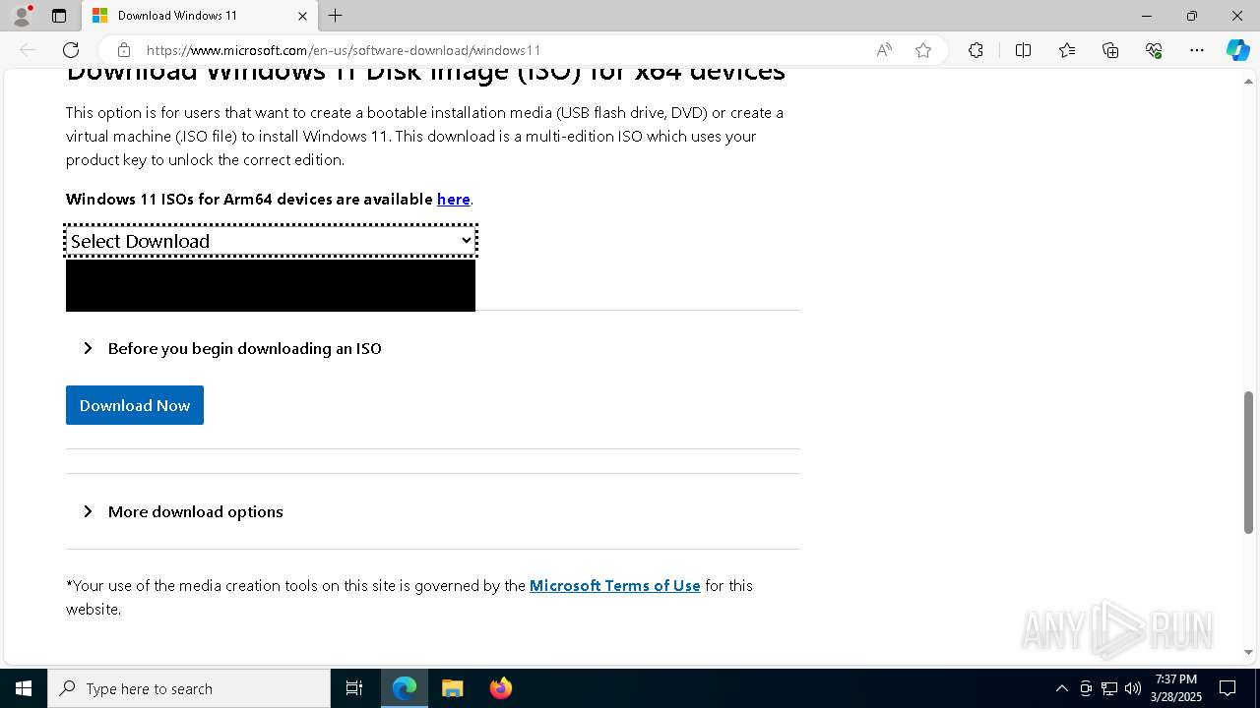Screen dimensions: 1260x708
Task: Open Settings and more menu
Action: pyautogui.click(x=1197, y=50)
